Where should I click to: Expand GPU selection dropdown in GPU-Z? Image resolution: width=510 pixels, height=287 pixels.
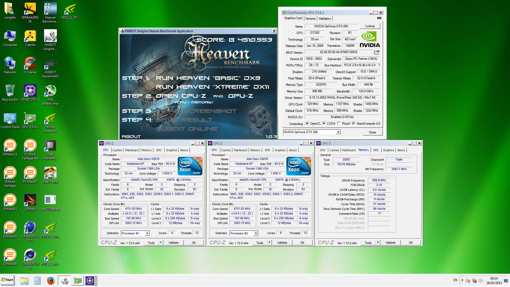[338, 132]
